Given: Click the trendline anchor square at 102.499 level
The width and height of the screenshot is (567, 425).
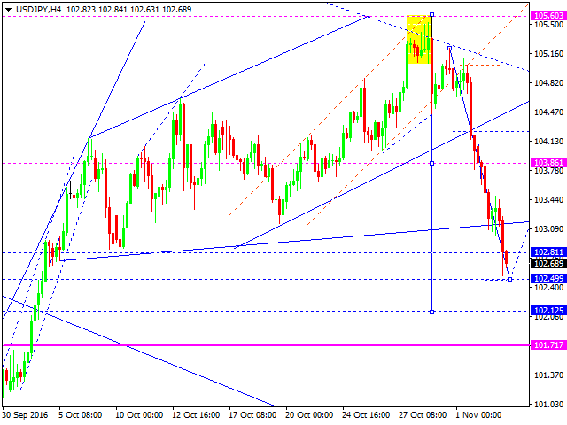Looking at the screenshot, I should click(510, 280).
